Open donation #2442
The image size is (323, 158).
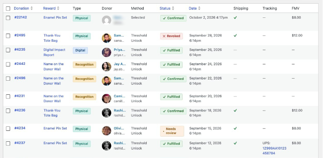coord(20,64)
